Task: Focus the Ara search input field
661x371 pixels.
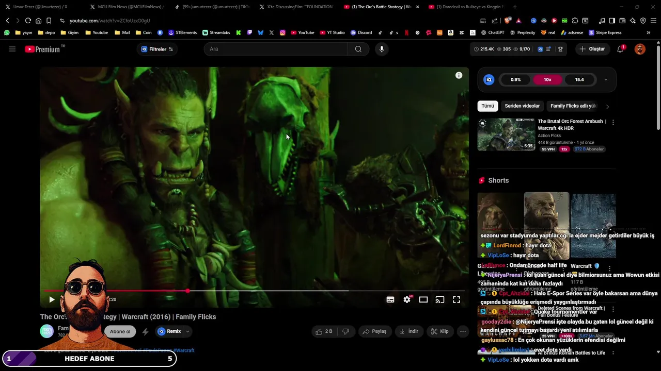Action: [276, 49]
